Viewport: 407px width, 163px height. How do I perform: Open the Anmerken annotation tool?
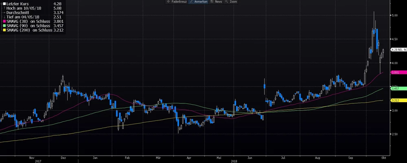(199, 2)
